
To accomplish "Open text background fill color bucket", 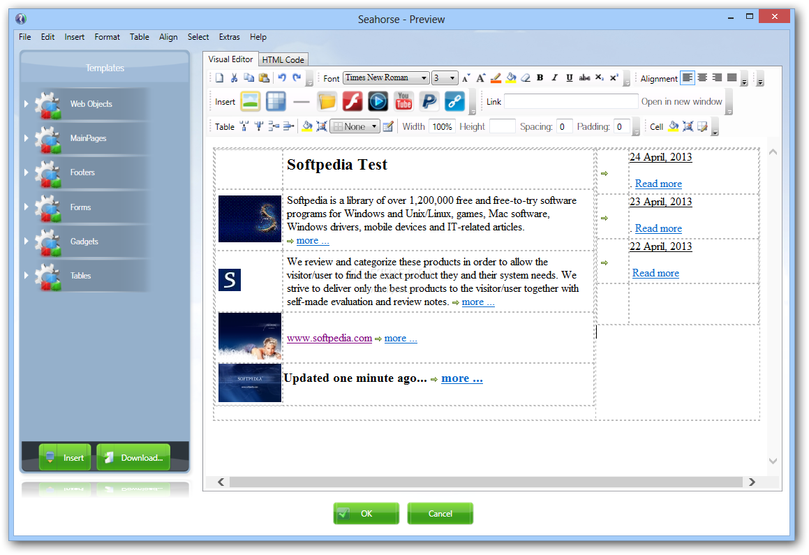I will tap(511, 78).
